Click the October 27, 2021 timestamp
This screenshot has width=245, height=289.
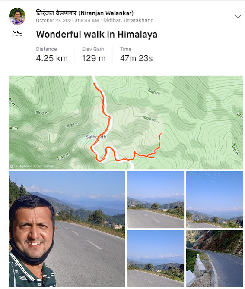[67, 20]
